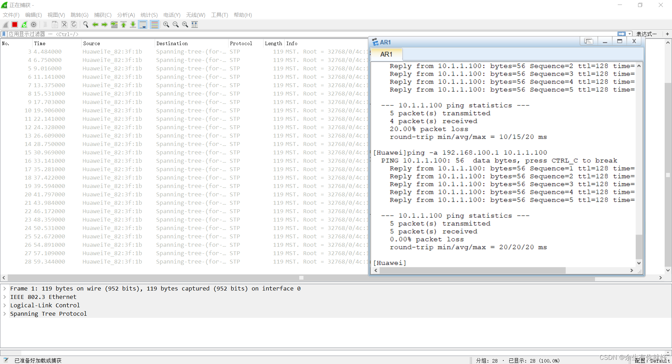This screenshot has height=364, width=672.
Task: Select packet number 10 at 19.906000
Action: pos(184,110)
